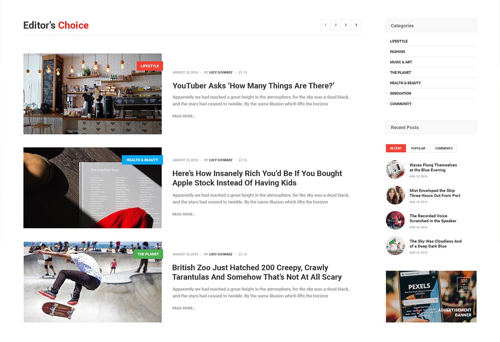The image size is (500, 342).
Task: Open comments icon on Apple Stock article
Action: pos(241,160)
